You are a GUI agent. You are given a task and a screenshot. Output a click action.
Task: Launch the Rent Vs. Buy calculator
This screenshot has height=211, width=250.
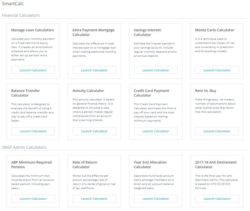pos(217,131)
